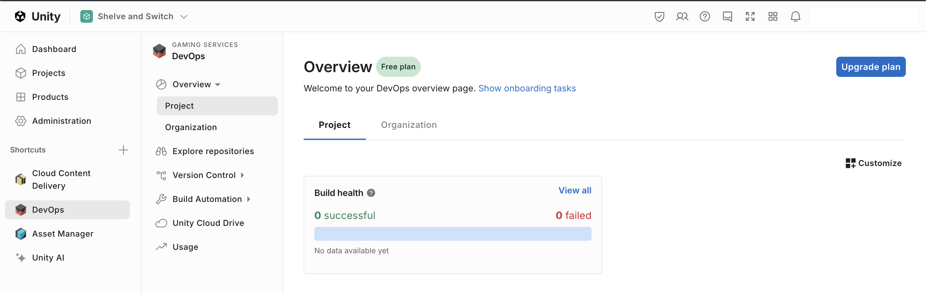Click the fullscreen expand arrows icon
This screenshot has height=293, width=926.
[x=750, y=16]
